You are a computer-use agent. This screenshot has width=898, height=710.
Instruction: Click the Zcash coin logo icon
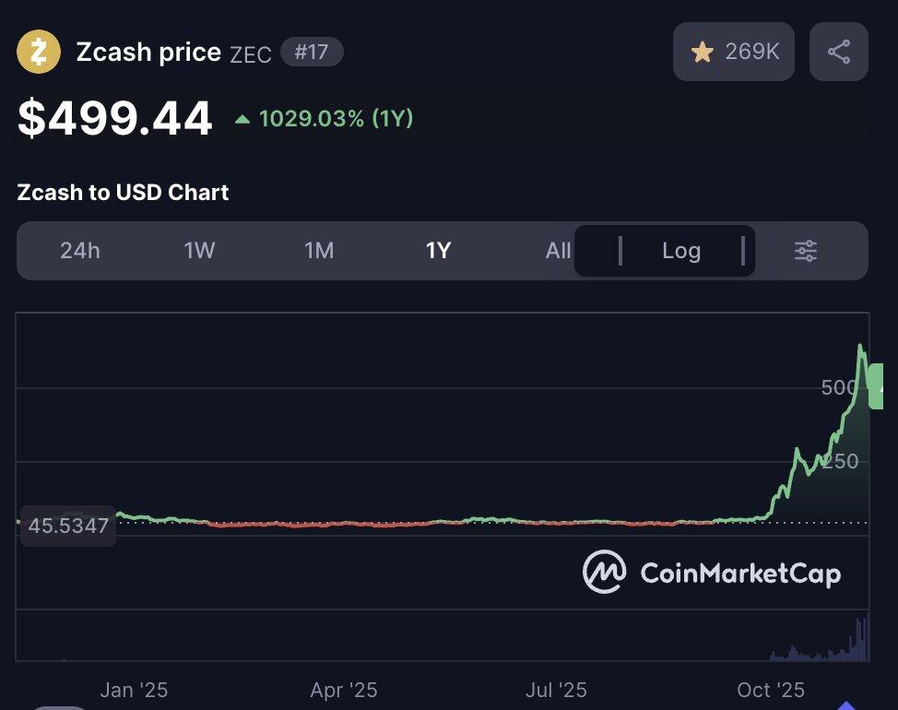(x=39, y=52)
